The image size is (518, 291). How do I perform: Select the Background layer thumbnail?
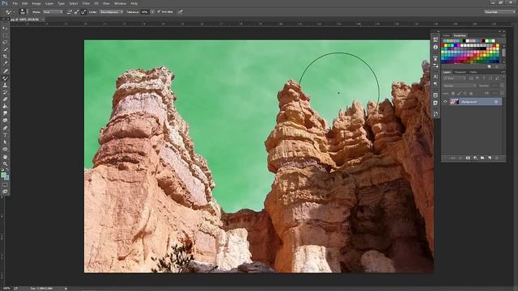pos(454,102)
